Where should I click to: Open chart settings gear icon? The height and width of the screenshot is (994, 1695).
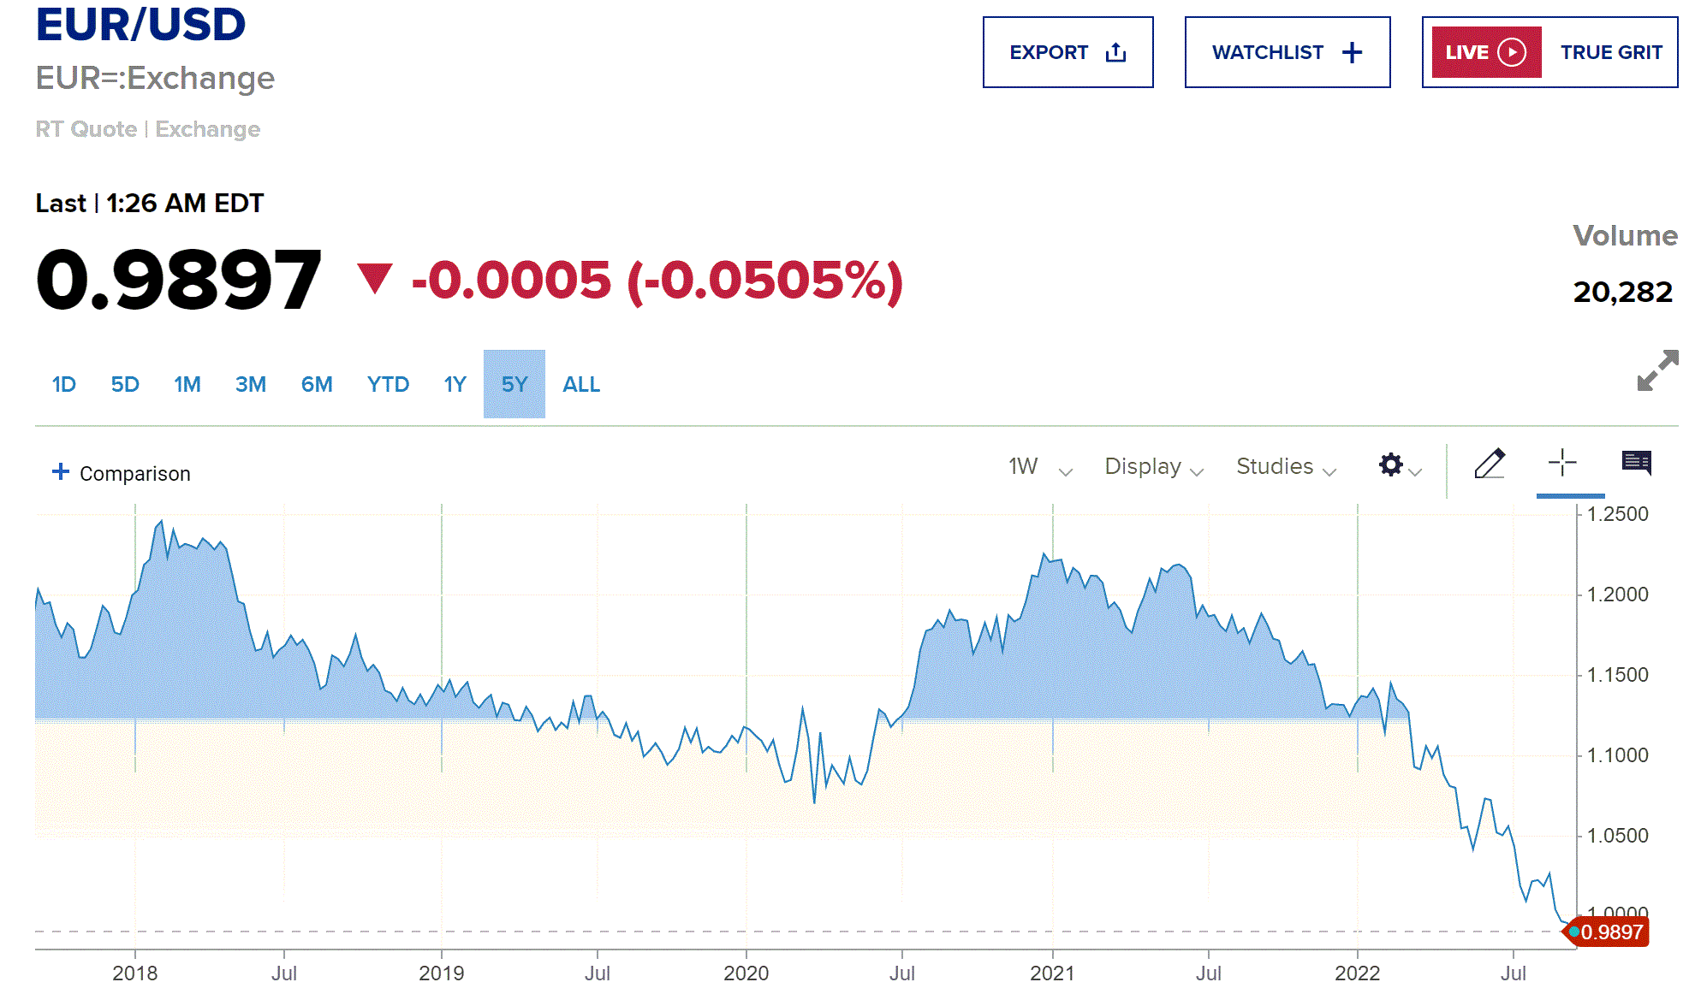[x=1391, y=464]
